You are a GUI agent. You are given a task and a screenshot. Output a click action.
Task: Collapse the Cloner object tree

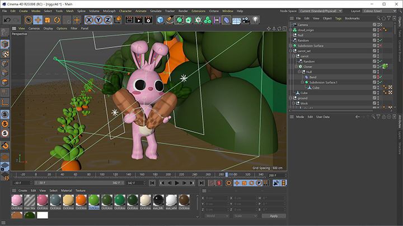coord(296,66)
